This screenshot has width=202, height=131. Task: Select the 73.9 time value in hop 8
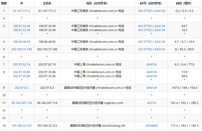[x=184, y=72]
